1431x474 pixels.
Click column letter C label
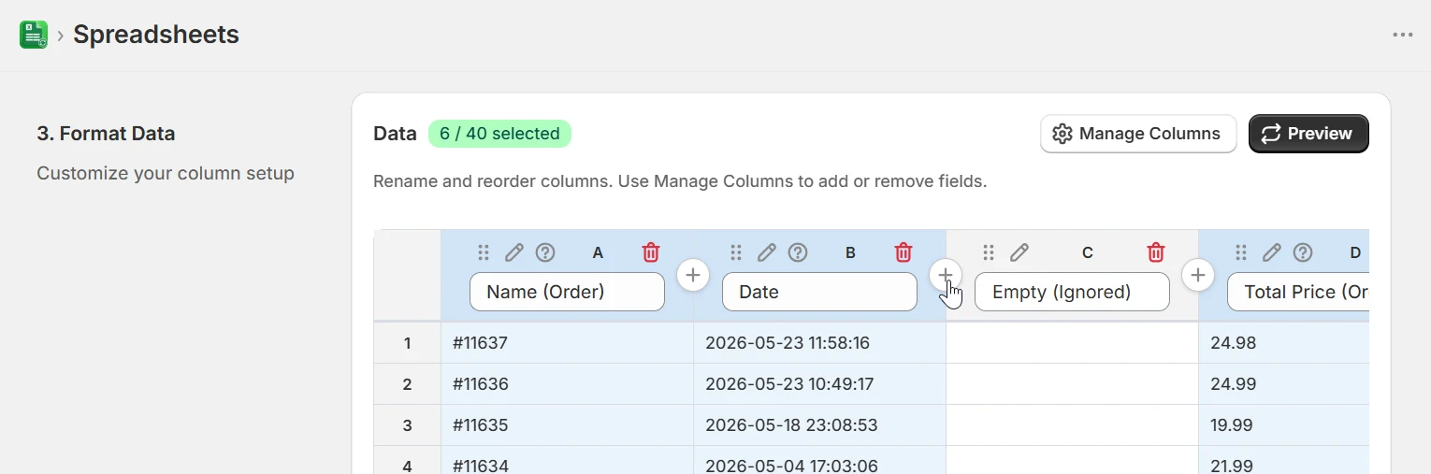(x=1088, y=252)
